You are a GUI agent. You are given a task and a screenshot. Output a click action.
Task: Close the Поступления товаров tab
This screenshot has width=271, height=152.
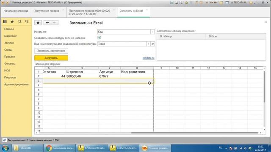tap(63, 10)
